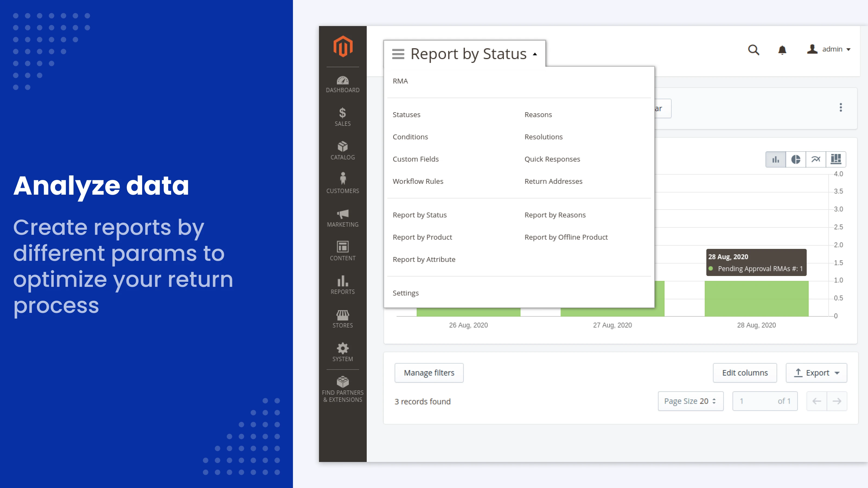Click the Manage filters button

click(429, 373)
